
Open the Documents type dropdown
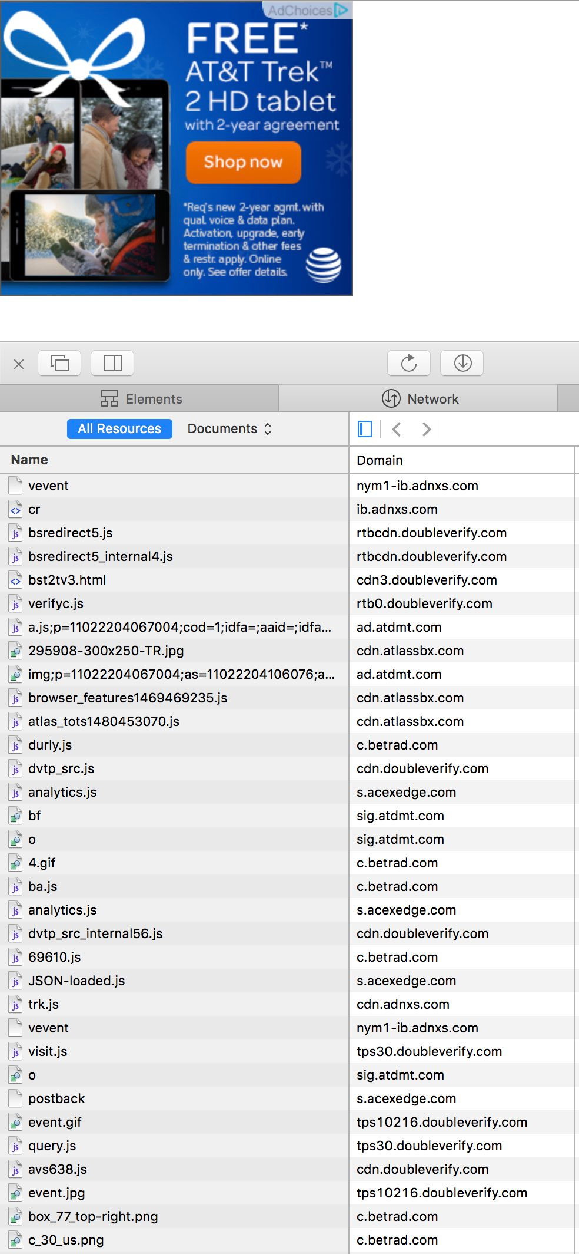[229, 429]
